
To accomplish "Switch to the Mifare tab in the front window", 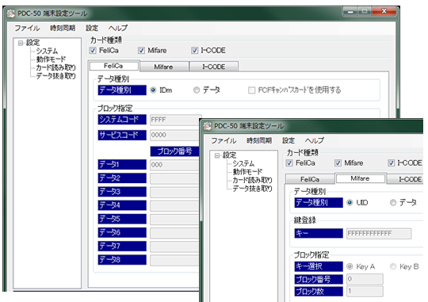I will pyautogui.click(x=361, y=178).
